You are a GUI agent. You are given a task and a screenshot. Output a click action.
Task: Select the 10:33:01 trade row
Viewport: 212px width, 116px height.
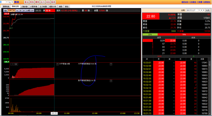[x=175, y=63]
